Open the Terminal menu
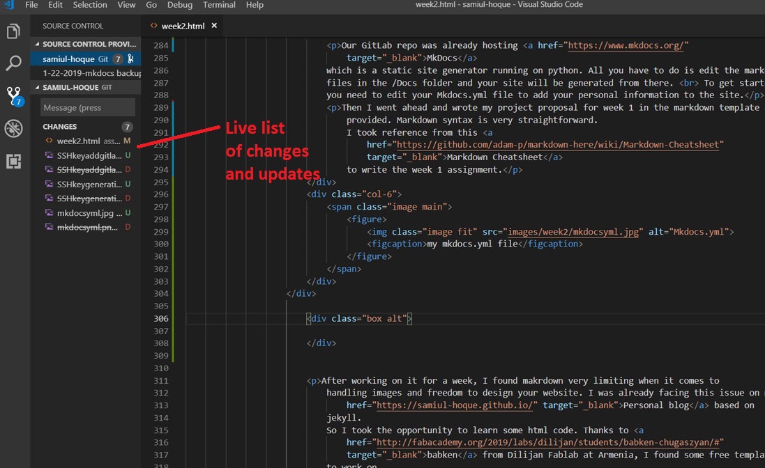Image resolution: width=765 pixels, height=468 pixels. point(219,5)
